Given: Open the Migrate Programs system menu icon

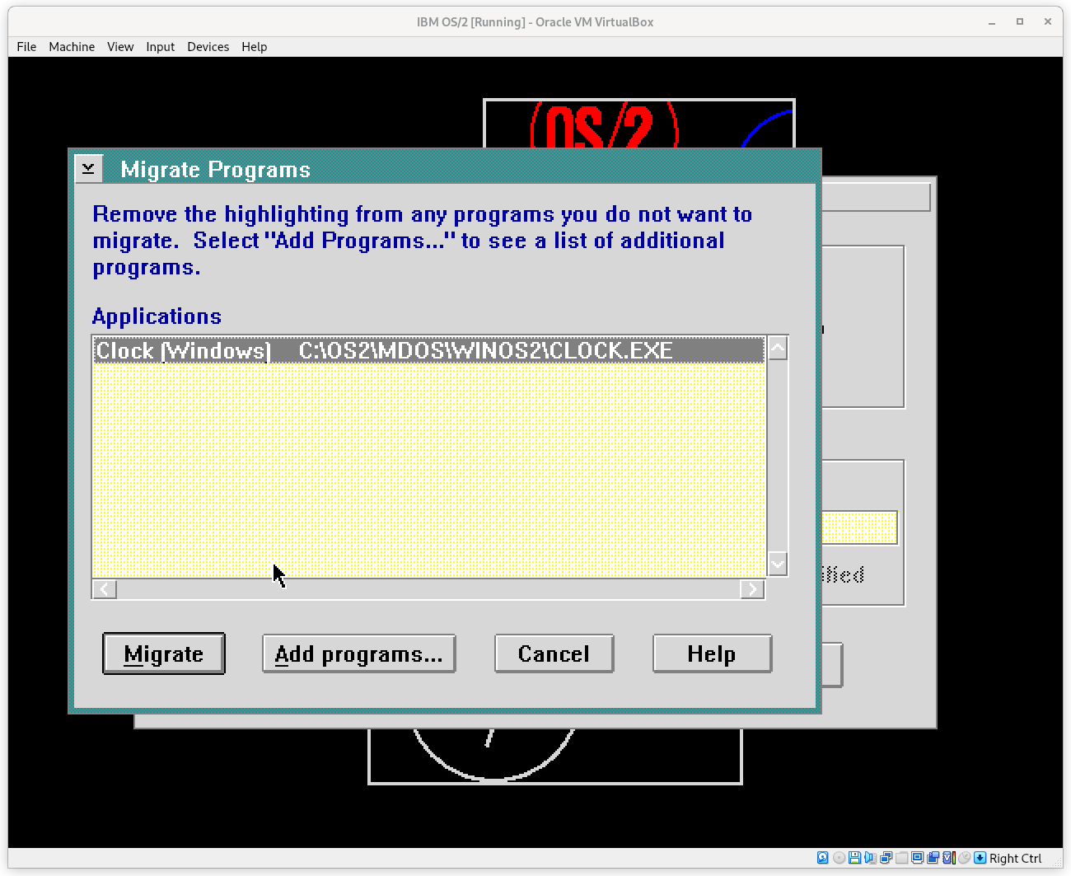Looking at the screenshot, I should tap(88, 168).
